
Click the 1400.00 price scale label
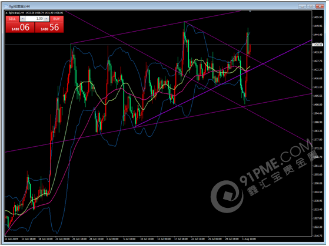(318, 105)
